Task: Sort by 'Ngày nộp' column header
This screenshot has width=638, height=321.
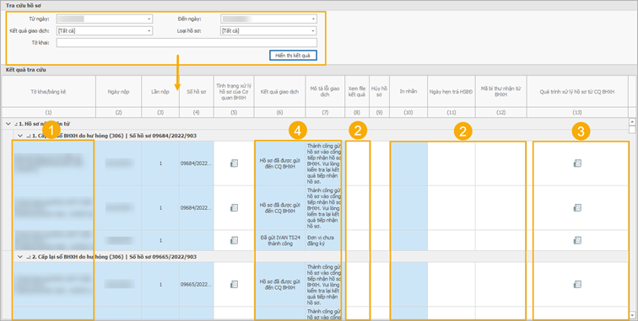Action: coord(119,92)
